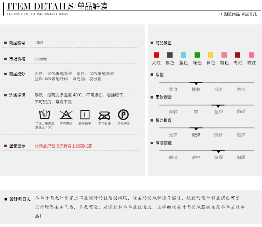Select the 蓝色 light blue swatch
This screenshot has width=262, height=227.
[183, 55]
